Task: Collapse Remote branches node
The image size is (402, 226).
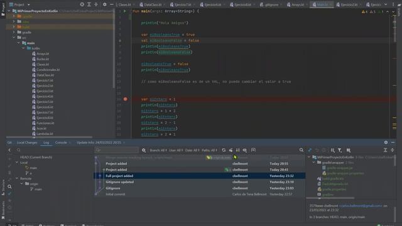Action: click(17, 178)
